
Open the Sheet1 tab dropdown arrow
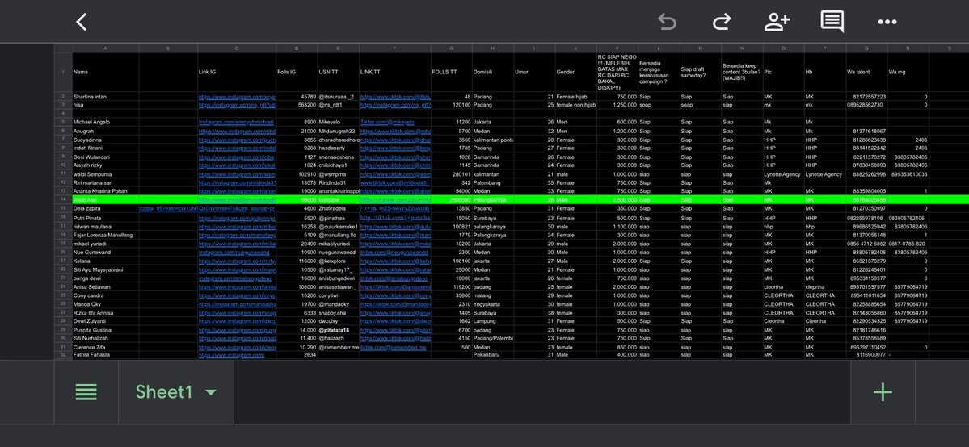211,392
